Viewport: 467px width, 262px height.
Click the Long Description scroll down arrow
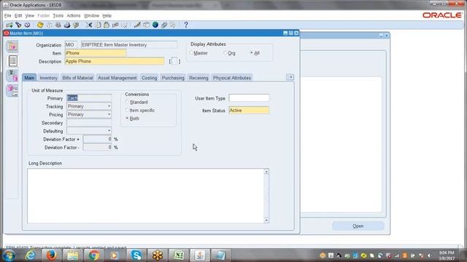pos(266,221)
